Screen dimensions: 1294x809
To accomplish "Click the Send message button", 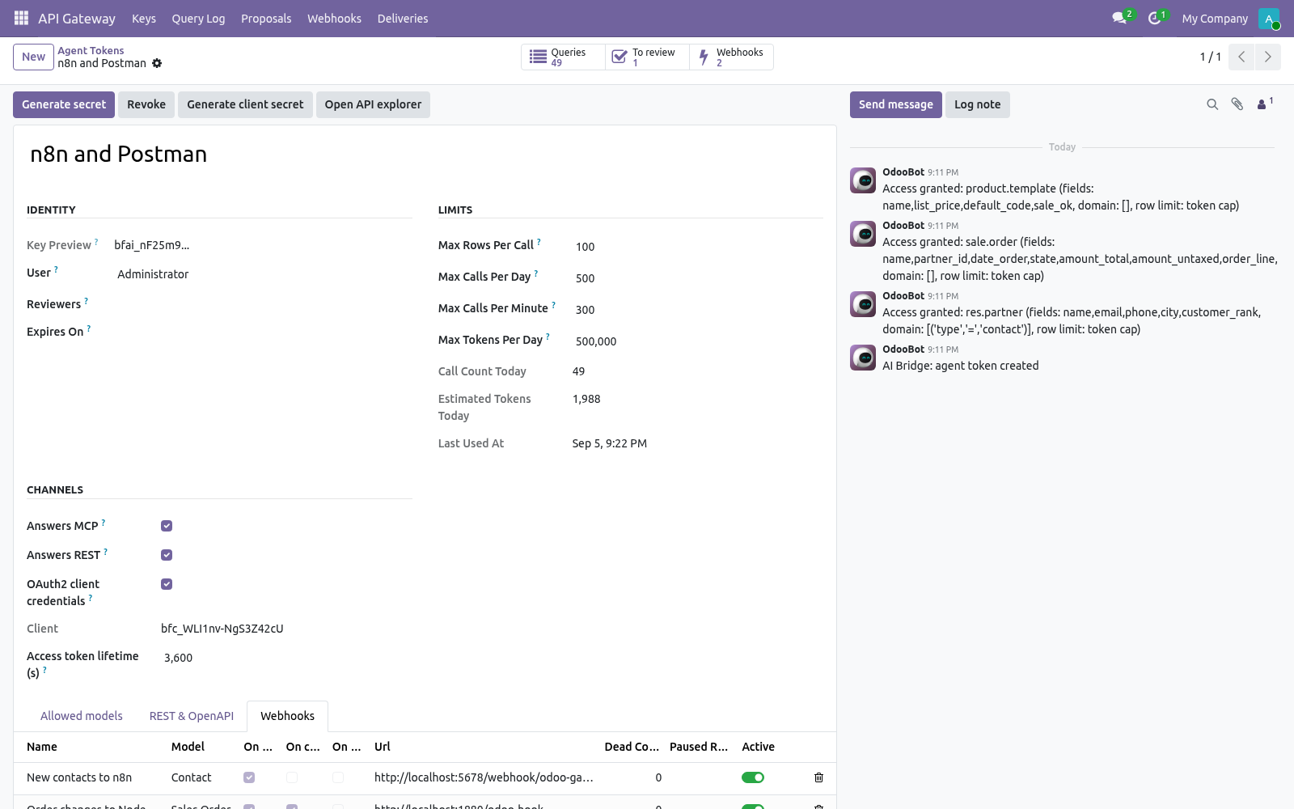I will coord(896,104).
